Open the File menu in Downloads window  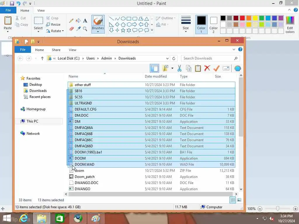(23, 50)
